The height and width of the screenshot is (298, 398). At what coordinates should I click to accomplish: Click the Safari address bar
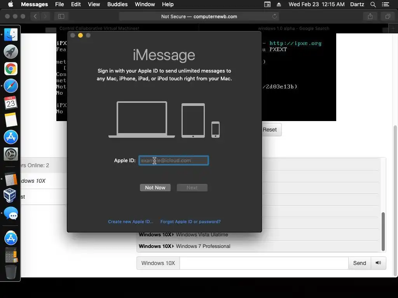(199, 16)
